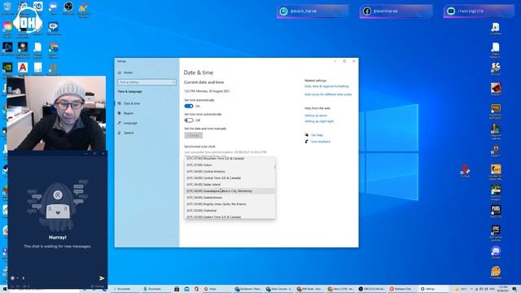Select Date & time in sidebar
The image size is (521, 293).
pyautogui.click(x=132, y=103)
